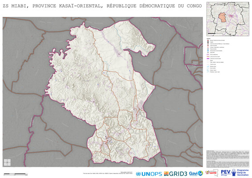Click the UNOPS logo

click(149, 174)
